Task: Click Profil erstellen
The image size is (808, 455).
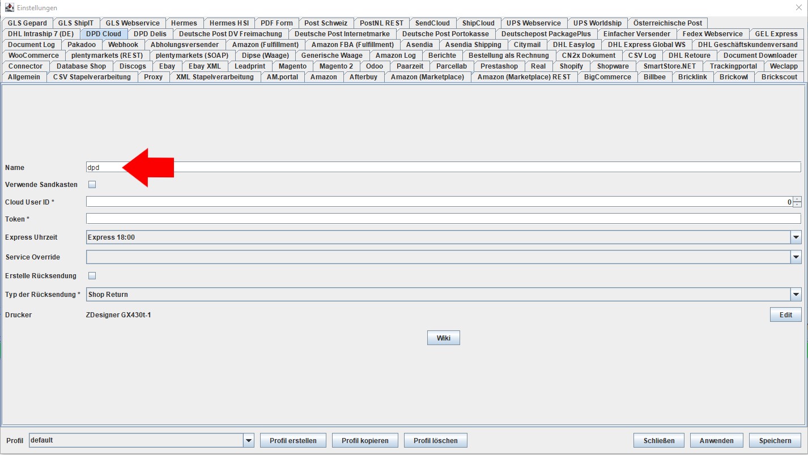Action: point(293,441)
